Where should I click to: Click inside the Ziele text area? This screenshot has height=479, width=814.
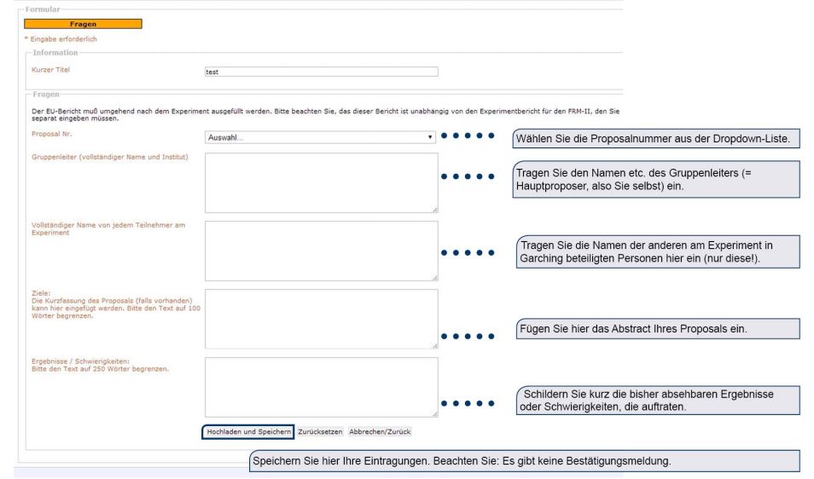(x=322, y=319)
